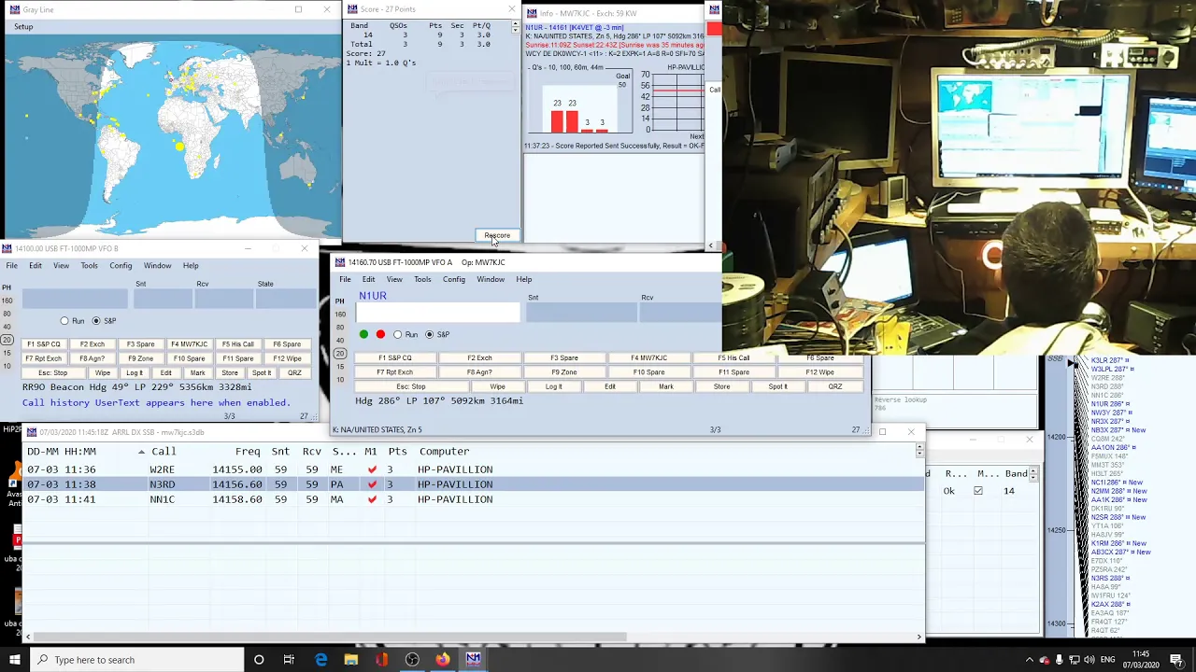Open Setup menu in Gray Line window
Image resolution: width=1196 pixels, height=672 pixels.
pyautogui.click(x=23, y=26)
